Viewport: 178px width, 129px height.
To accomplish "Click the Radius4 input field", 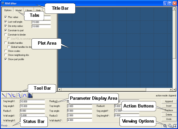I will tap(118, 106).
